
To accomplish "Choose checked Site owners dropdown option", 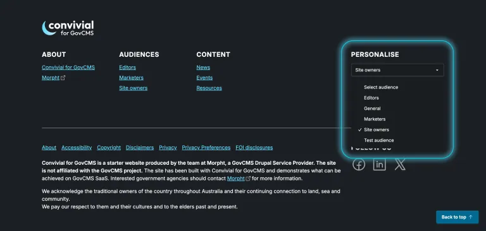I will pyautogui.click(x=377, y=129).
